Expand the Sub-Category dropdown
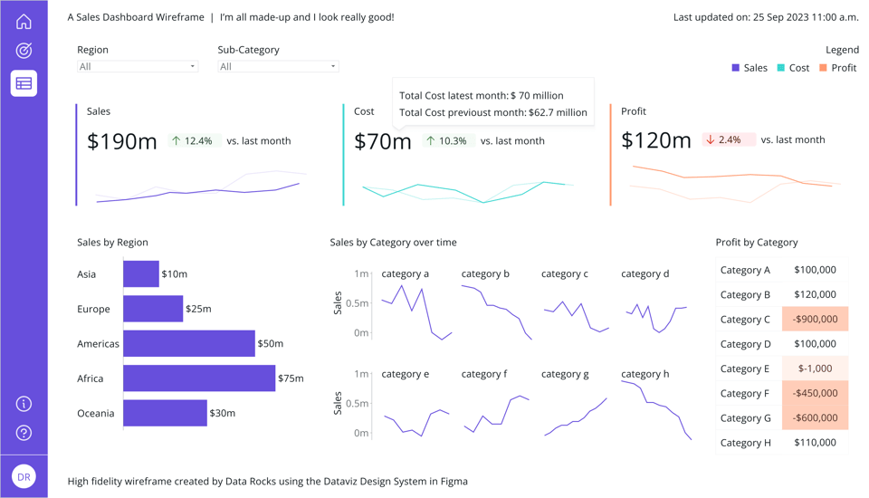869x498 pixels. (x=278, y=66)
